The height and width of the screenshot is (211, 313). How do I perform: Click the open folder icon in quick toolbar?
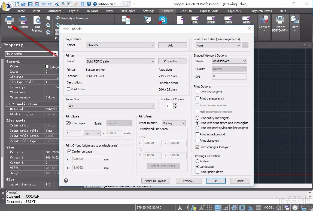(23, 4)
